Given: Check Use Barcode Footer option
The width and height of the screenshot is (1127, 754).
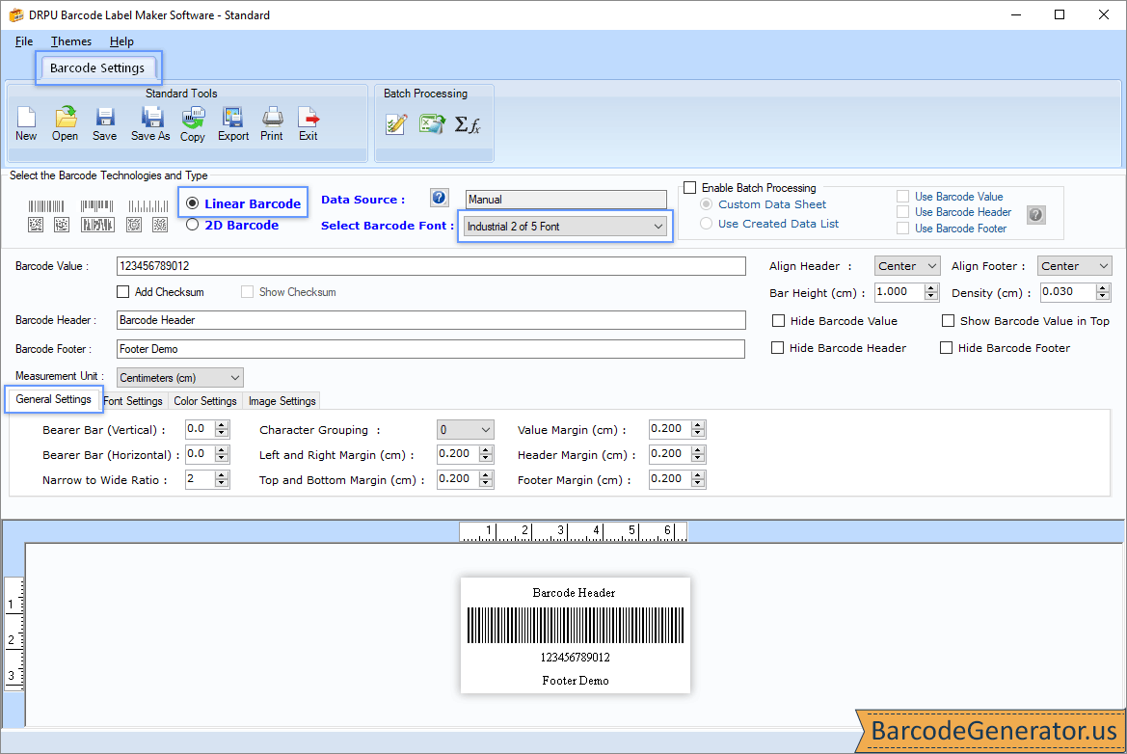Looking at the screenshot, I should [x=902, y=229].
